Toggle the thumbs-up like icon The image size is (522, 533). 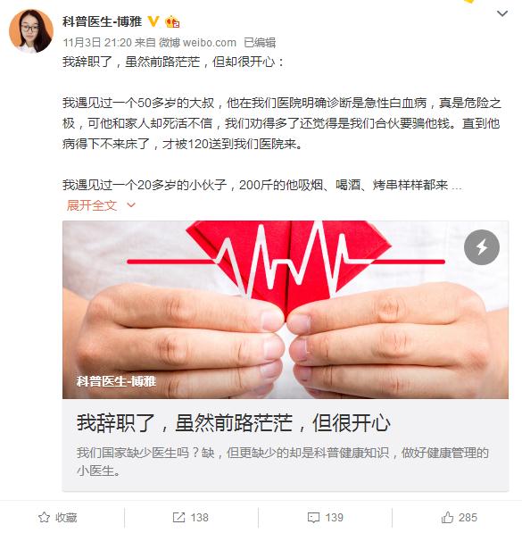tap(447, 517)
